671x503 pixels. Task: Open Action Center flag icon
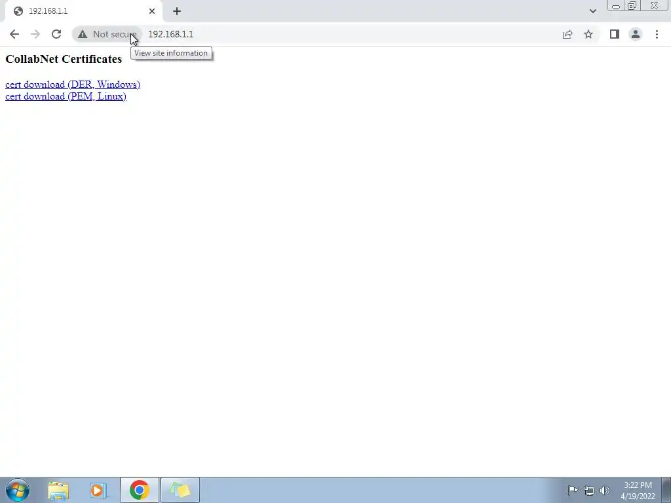point(573,490)
